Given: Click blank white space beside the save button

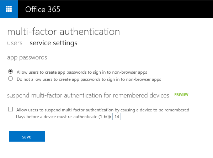Looking at the screenshot, I should coord(109,136).
